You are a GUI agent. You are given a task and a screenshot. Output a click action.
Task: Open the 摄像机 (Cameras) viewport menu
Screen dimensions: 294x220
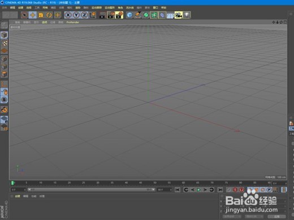click(27, 22)
